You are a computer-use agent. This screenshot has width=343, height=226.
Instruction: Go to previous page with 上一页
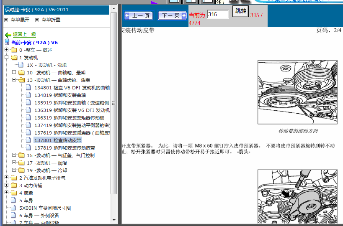coord(139,15)
